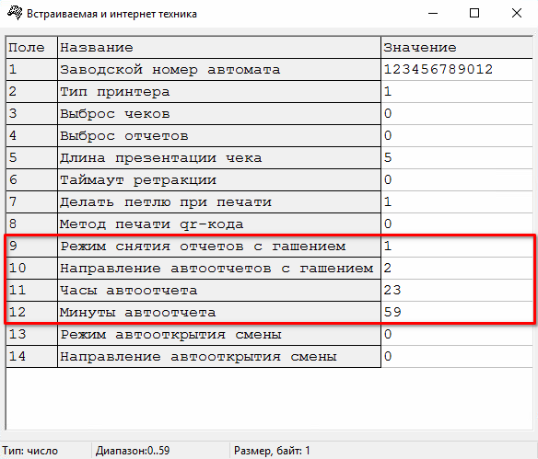Screen dimensions: 538x459
Task: Minimize the Встраиваемая и интернет техника window
Action: tap(433, 14)
